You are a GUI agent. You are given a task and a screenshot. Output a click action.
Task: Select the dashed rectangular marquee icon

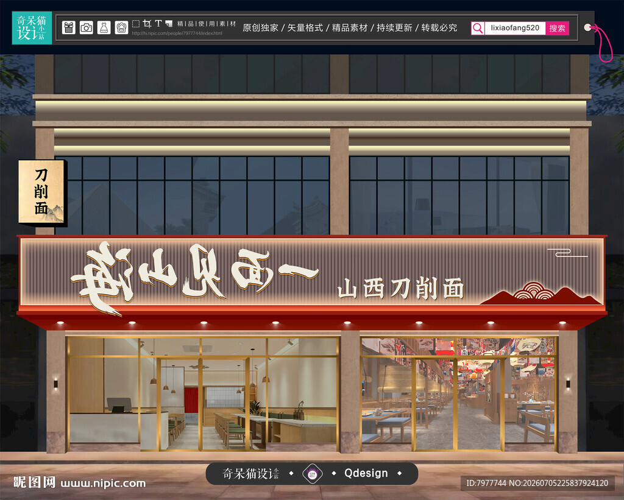[x=136, y=24]
